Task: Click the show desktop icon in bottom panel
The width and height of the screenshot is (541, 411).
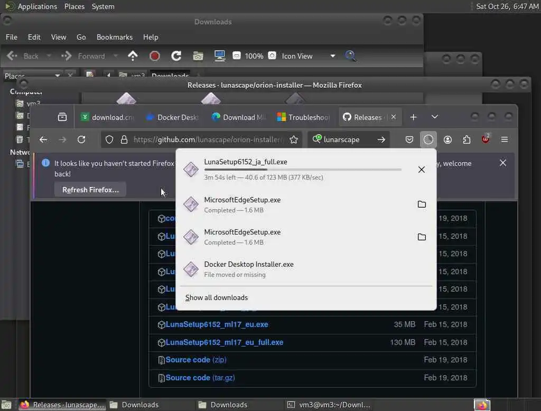Action: pyautogui.click(x=6, y=405)
